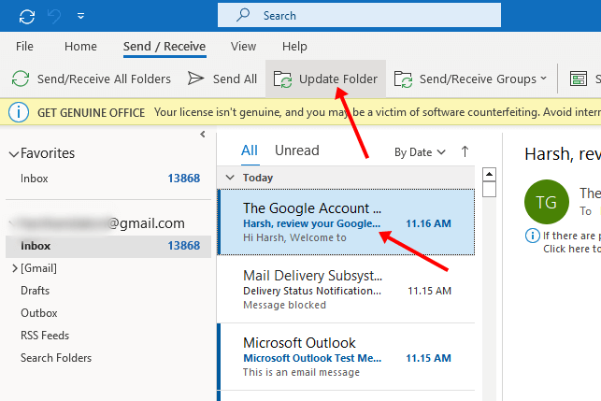
Task: Click Update Folder in the ribbon
Action: coord(325,79)
